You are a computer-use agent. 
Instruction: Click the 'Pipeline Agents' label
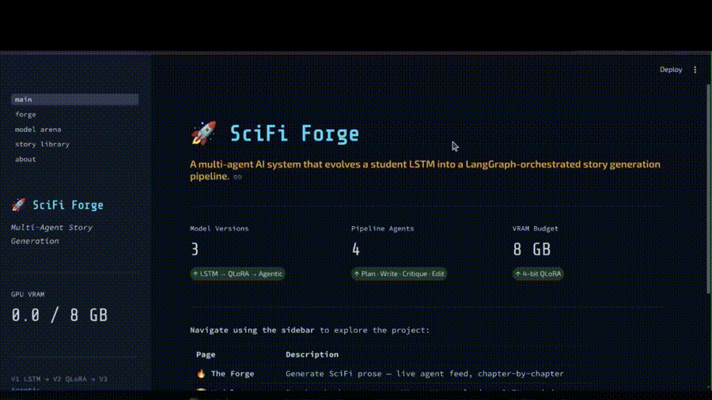click(382, 228)
